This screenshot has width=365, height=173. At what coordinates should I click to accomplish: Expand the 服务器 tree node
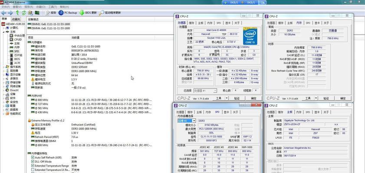point(4,71)
